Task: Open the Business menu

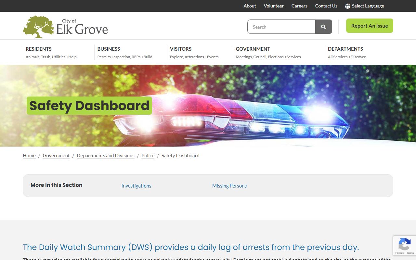Action: (125, 52)
